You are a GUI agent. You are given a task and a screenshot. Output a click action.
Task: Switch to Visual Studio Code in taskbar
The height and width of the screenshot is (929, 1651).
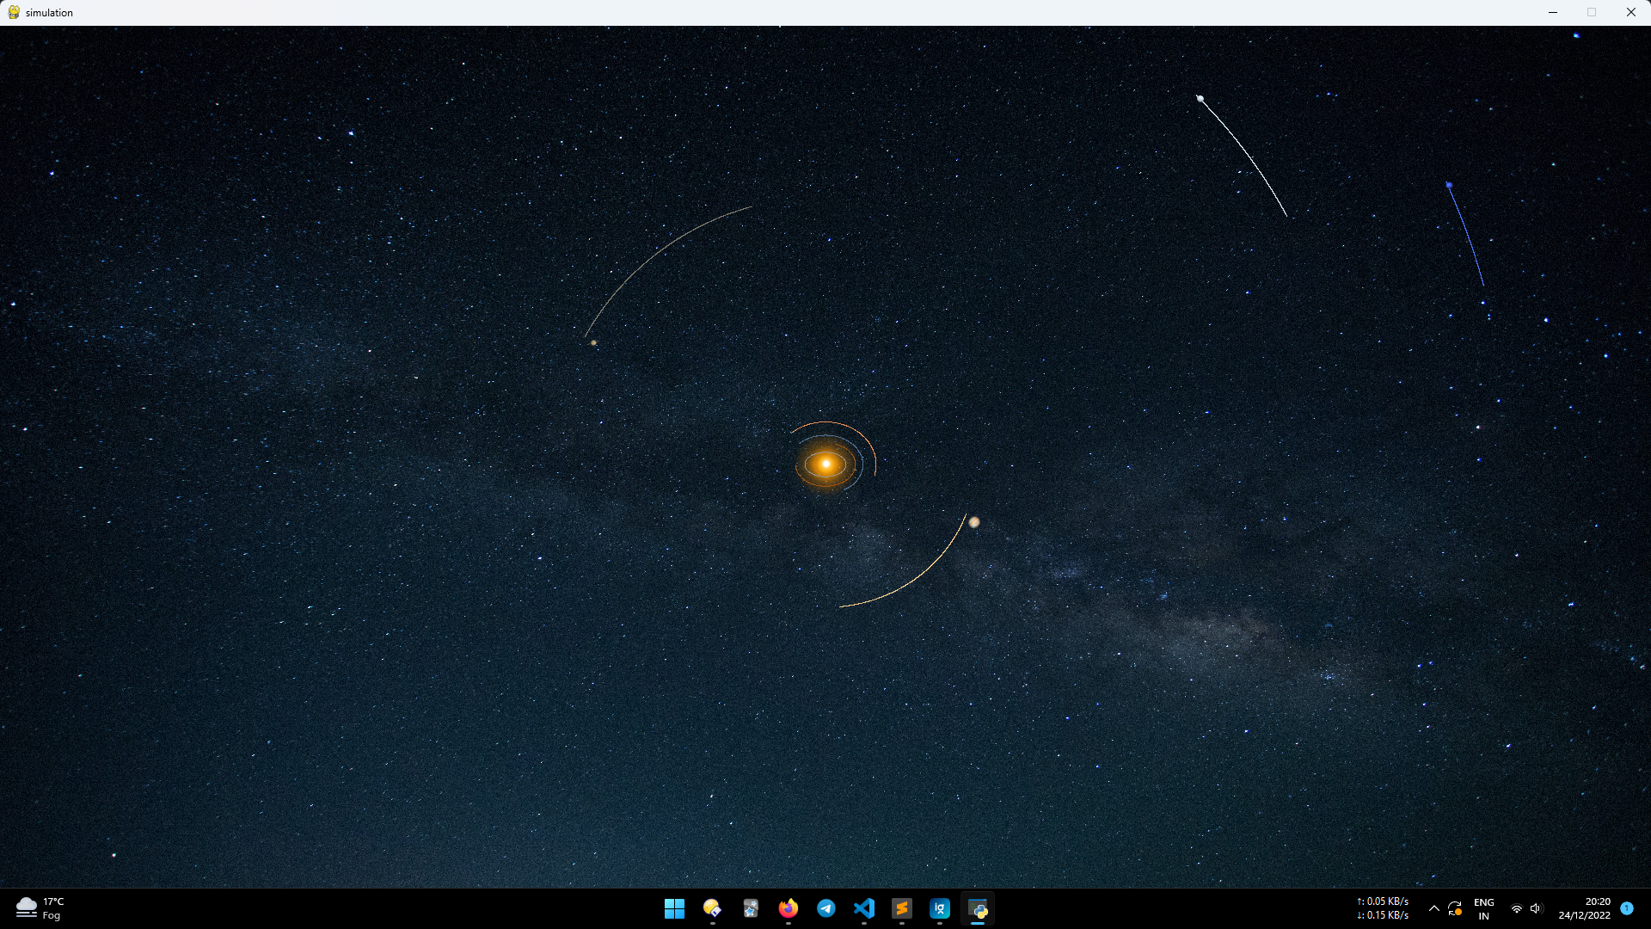[863, 908]
